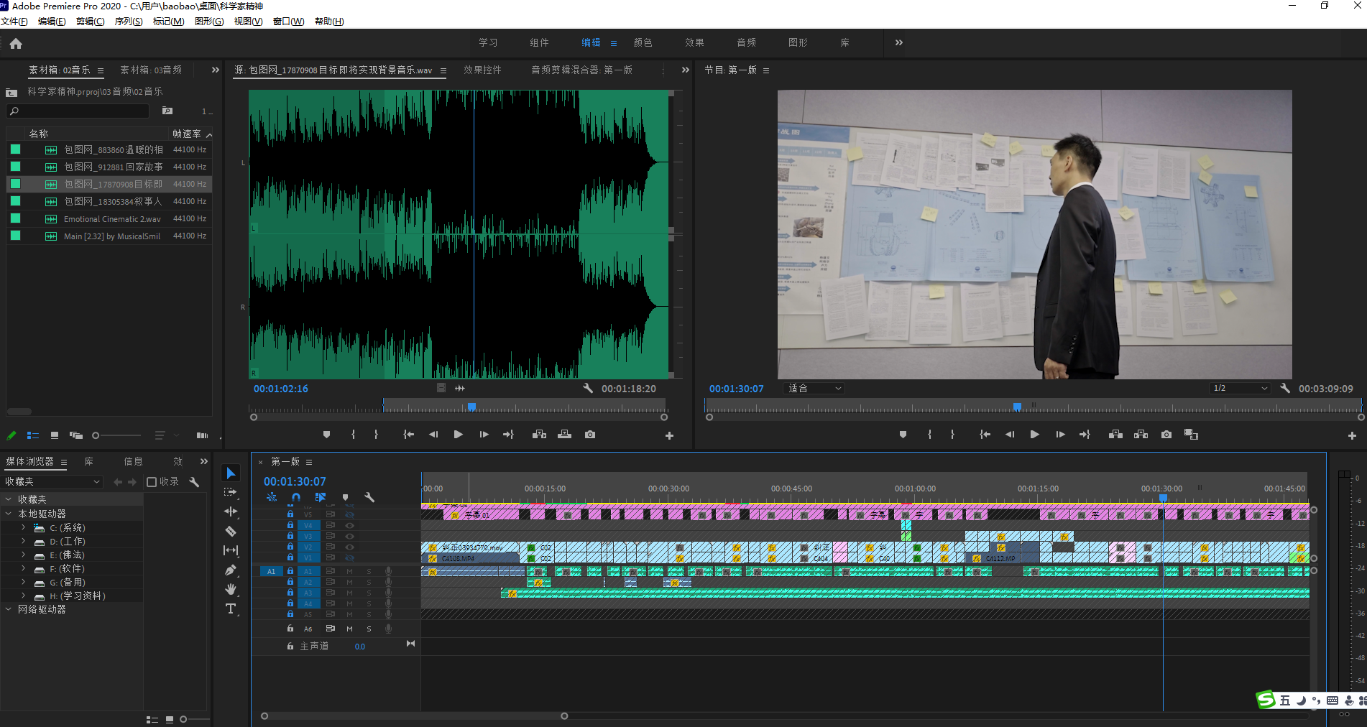Select the Pen tool in the tools panel
The width and height of the screenshot is (1367, 727).
click(x=231, y=570)
